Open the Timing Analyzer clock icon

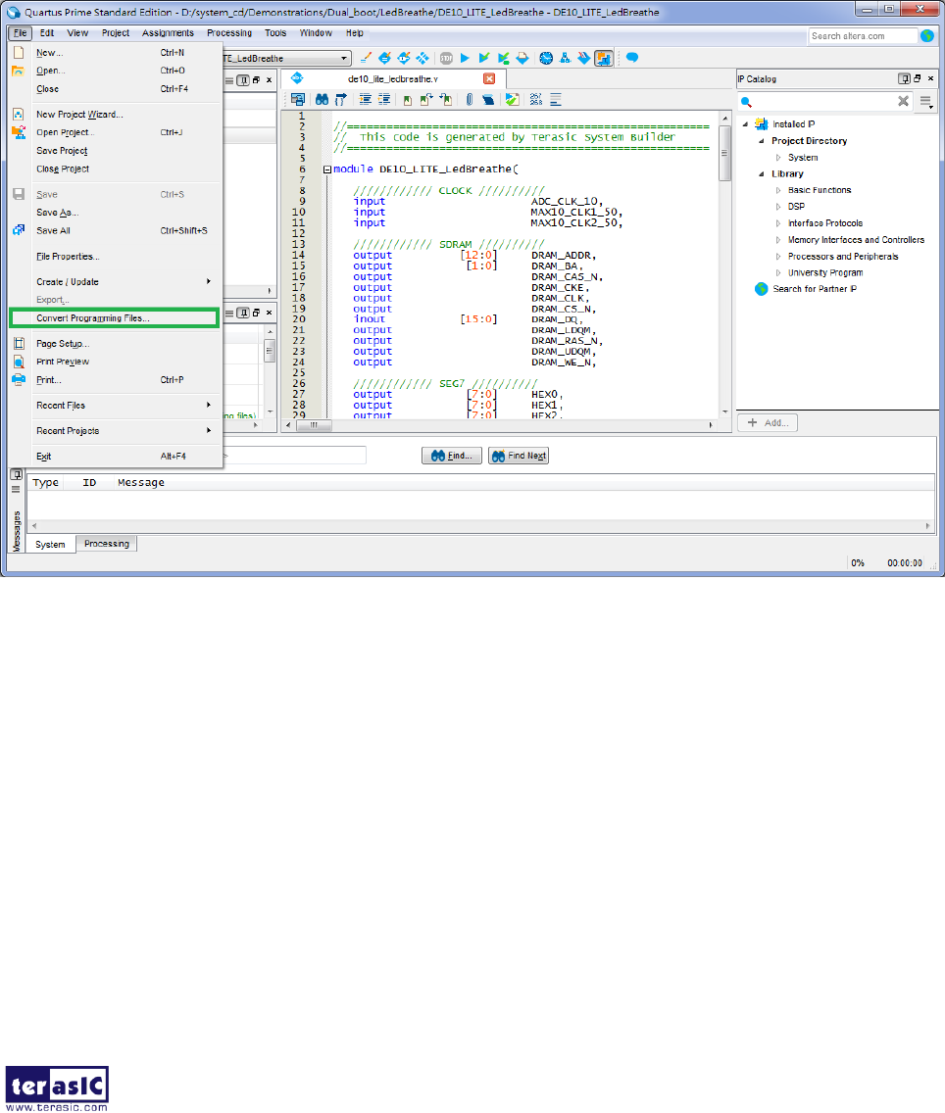pyautogui.click(x=546, y=58)
